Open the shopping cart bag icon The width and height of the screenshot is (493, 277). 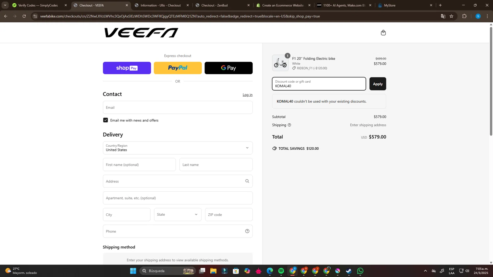click(383, 32)
